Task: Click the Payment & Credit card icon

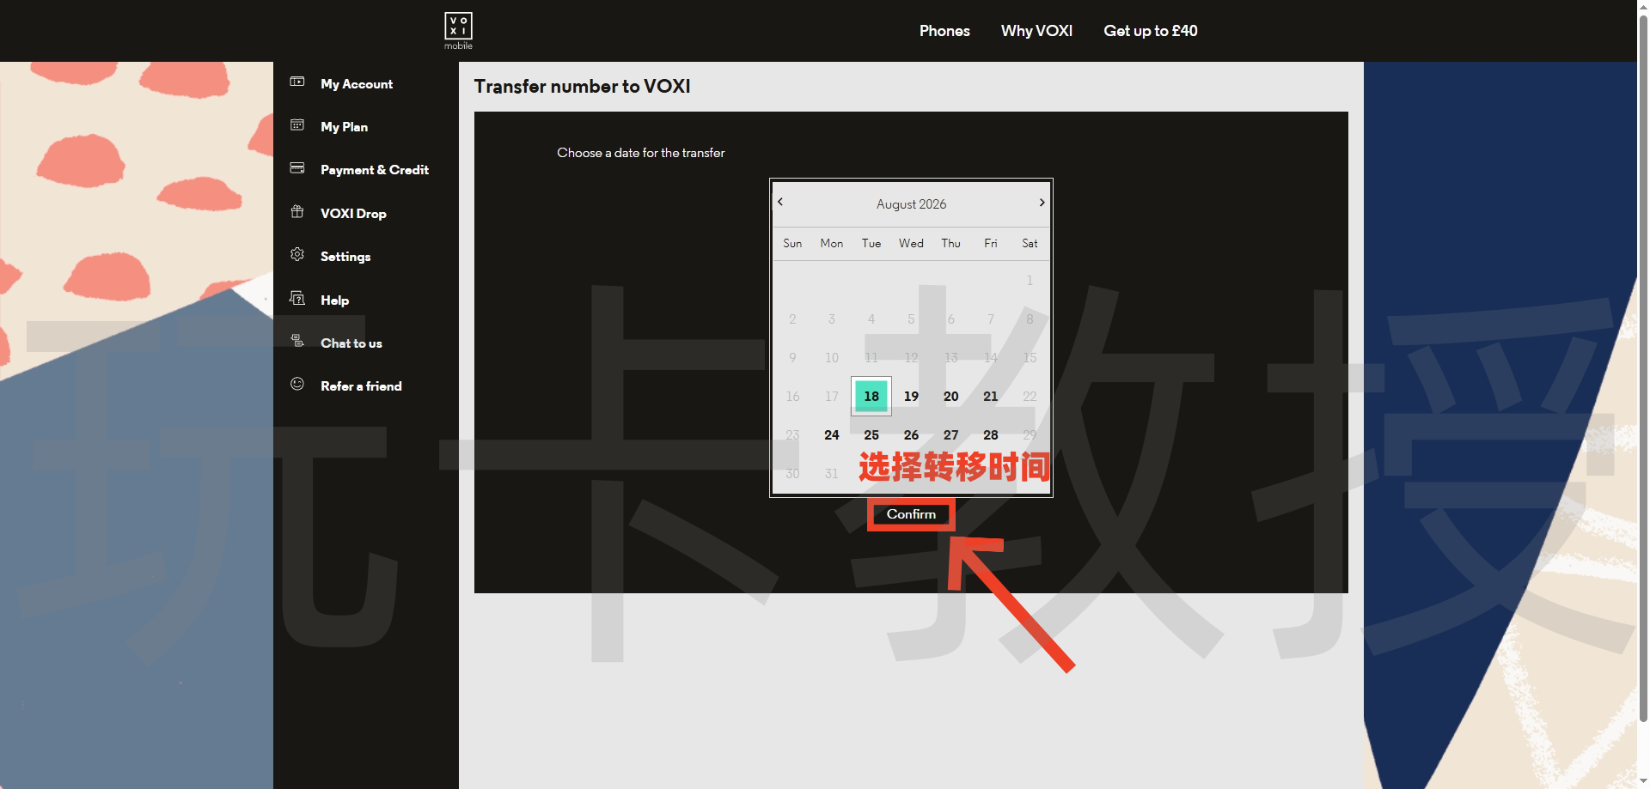Action: coord(297,168)
